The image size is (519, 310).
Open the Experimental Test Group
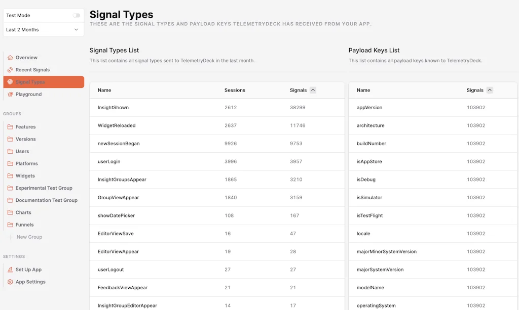(44, 188)
